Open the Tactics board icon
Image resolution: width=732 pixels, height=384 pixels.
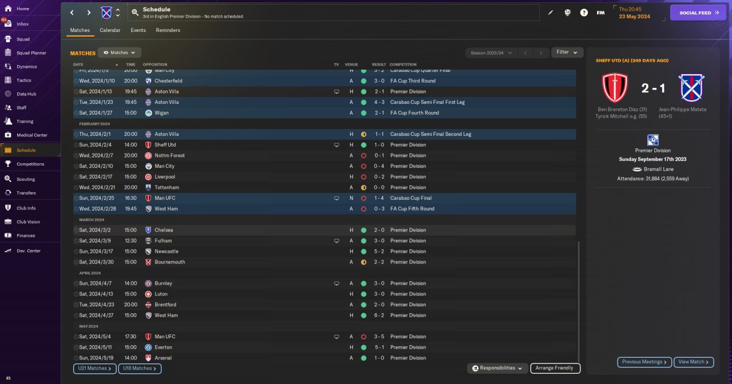click(8, 80)
